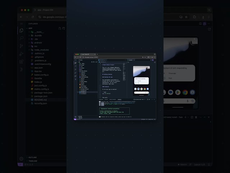Open Search view in centered window's activity bar
The image size is (230, 173).
[75, 66]
